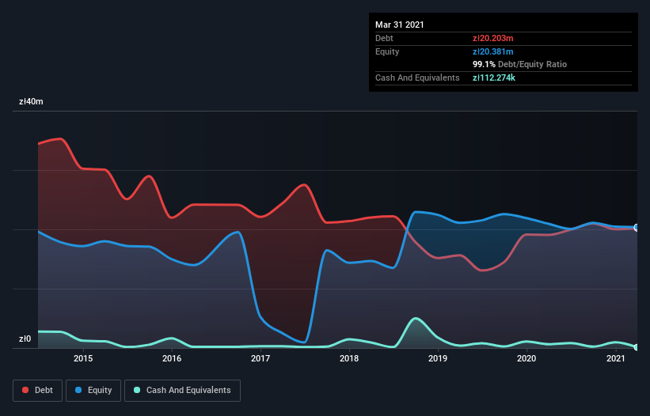Click the Equity row label in tooltip
The width and height of the screenshot is (650, 416).
pyautogui.click(x=387, y=51)
